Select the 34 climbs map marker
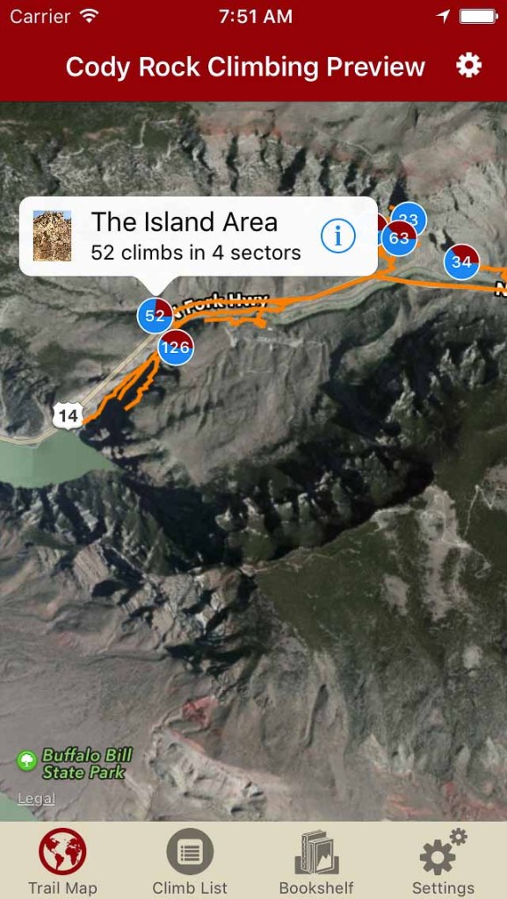Screen dimensions: 507x899 (461, 262)
